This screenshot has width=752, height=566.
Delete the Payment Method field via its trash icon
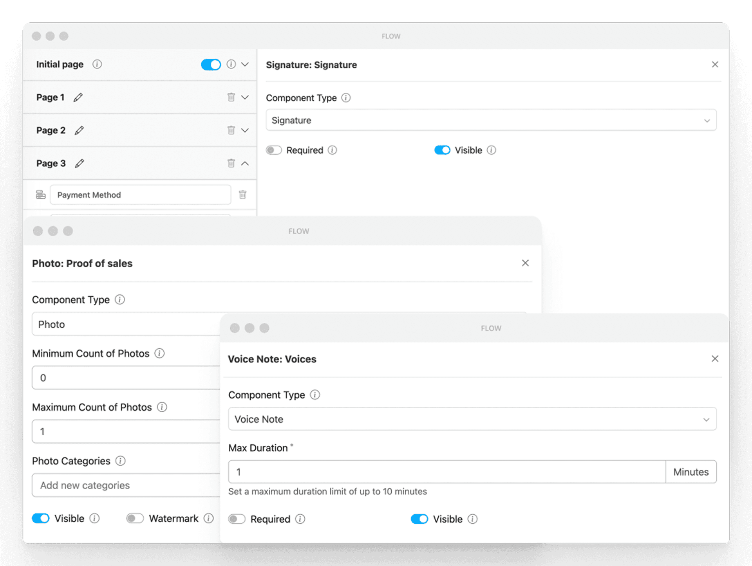[x=242, y=195]
